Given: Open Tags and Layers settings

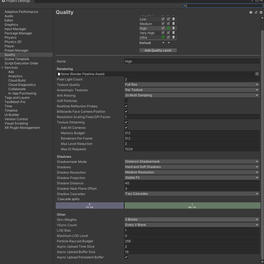Looking at the screenshot, I should (x=17, y=98).
